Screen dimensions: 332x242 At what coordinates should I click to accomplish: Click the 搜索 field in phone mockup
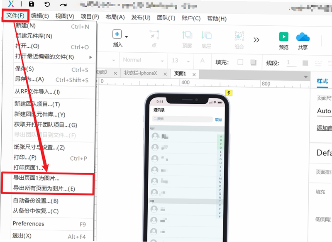182,119
